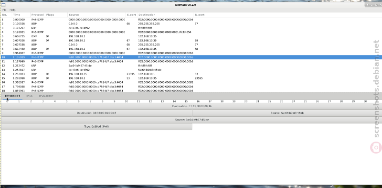Select packet 17 at time 1.796038
This screenshot has width=382, height=188.
(191, 87)
